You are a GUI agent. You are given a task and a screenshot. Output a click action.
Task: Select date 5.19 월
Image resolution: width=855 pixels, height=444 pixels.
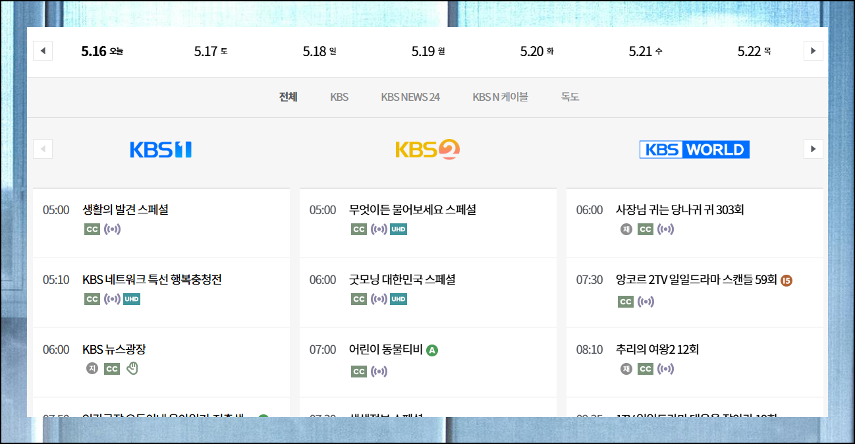tap(428, 51)
